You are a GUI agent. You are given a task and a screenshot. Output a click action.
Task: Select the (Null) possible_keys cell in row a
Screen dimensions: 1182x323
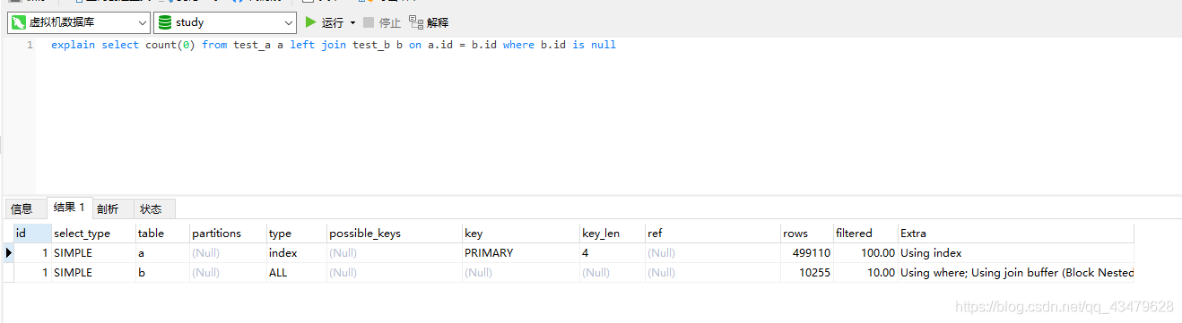pos(395,253)
